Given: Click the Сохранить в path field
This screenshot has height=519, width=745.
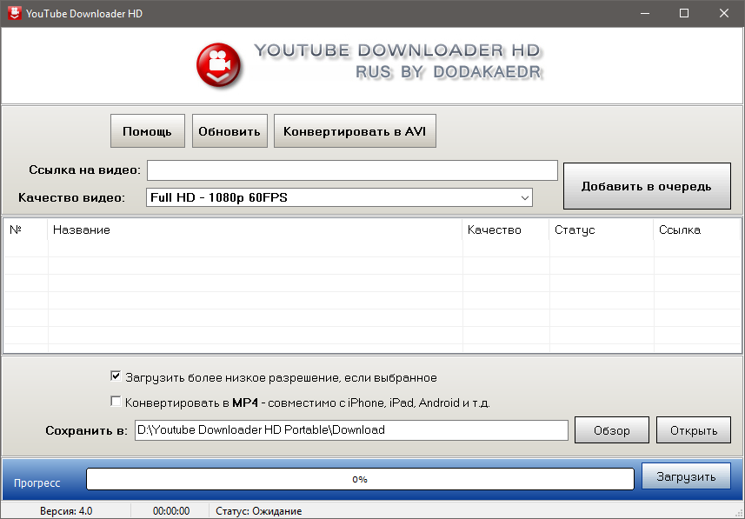Looking at the screenshot, I should tap(350, 429).
